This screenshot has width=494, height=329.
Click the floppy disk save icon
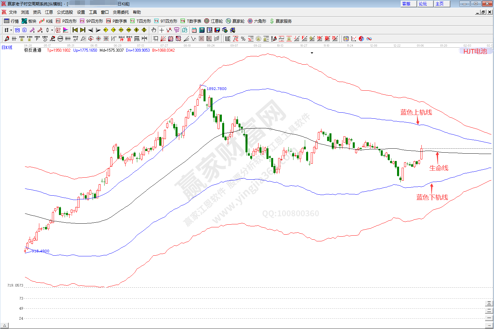pyautogui.click(x=217, y=30)
